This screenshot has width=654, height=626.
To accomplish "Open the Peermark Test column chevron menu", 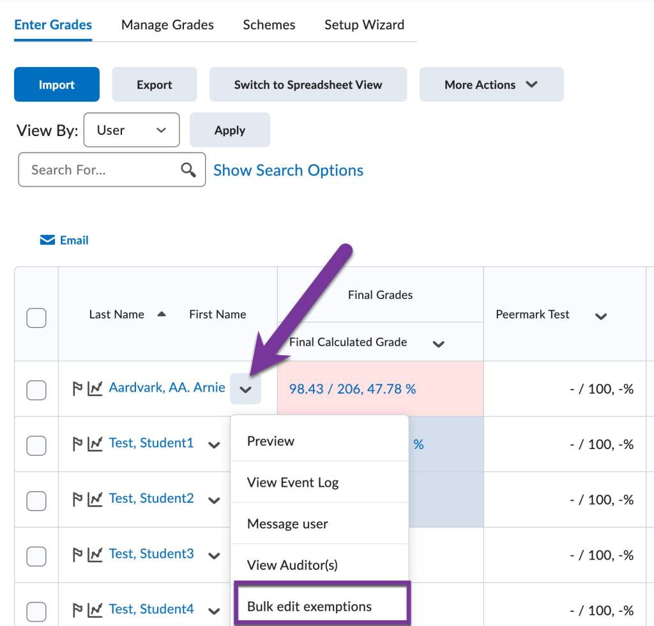I will tap(600, 316).
